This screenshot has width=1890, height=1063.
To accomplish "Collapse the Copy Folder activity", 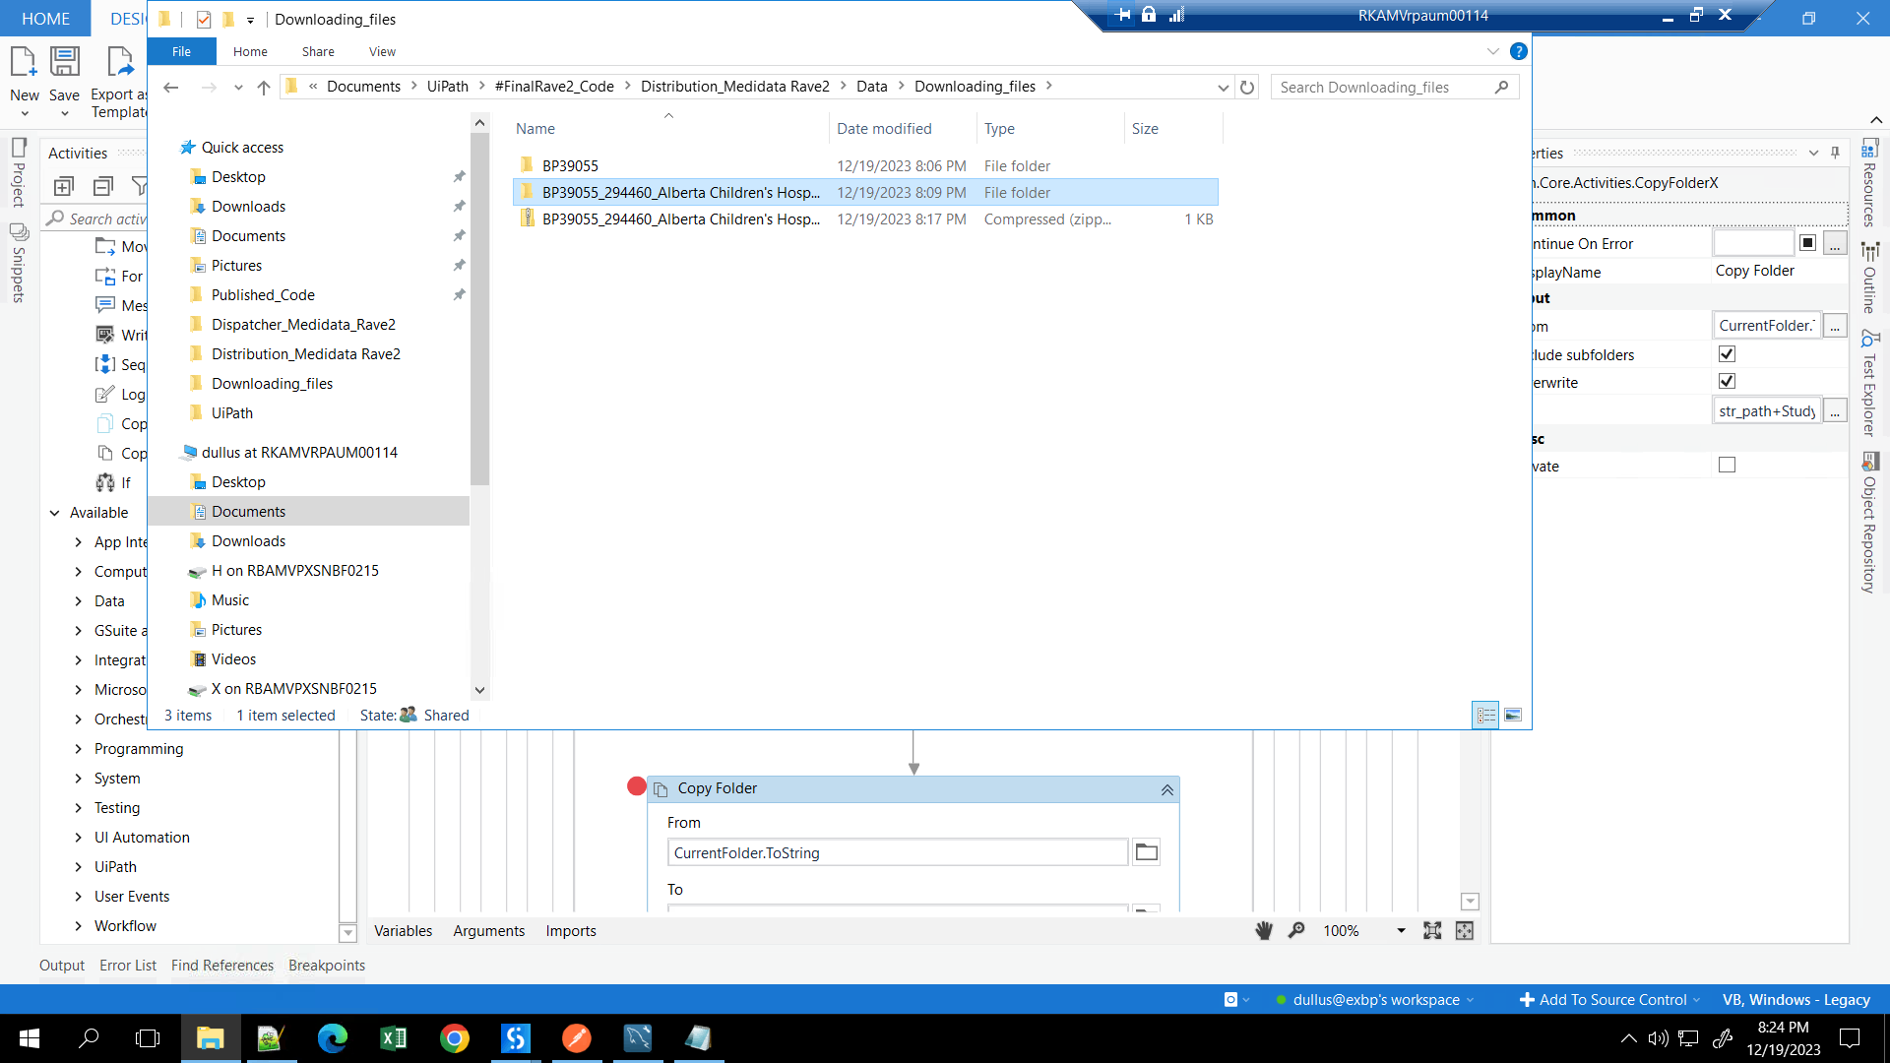I will (1166, 789).
